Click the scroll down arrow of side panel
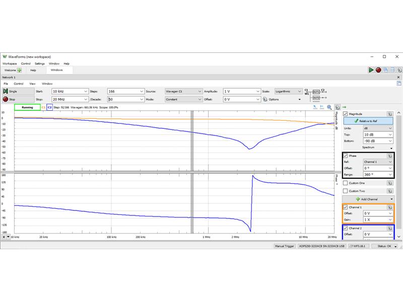This screenshot has height=302, width=403. coord(398,237)
